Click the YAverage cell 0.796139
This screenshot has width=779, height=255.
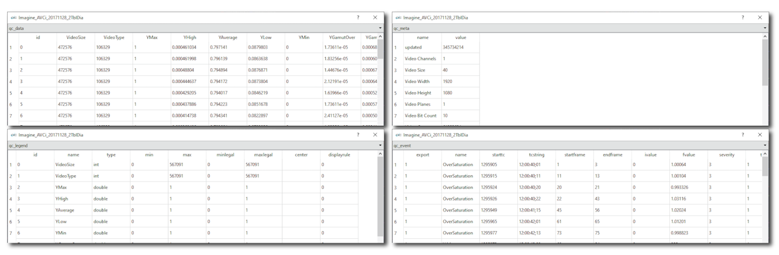(228, 59)
